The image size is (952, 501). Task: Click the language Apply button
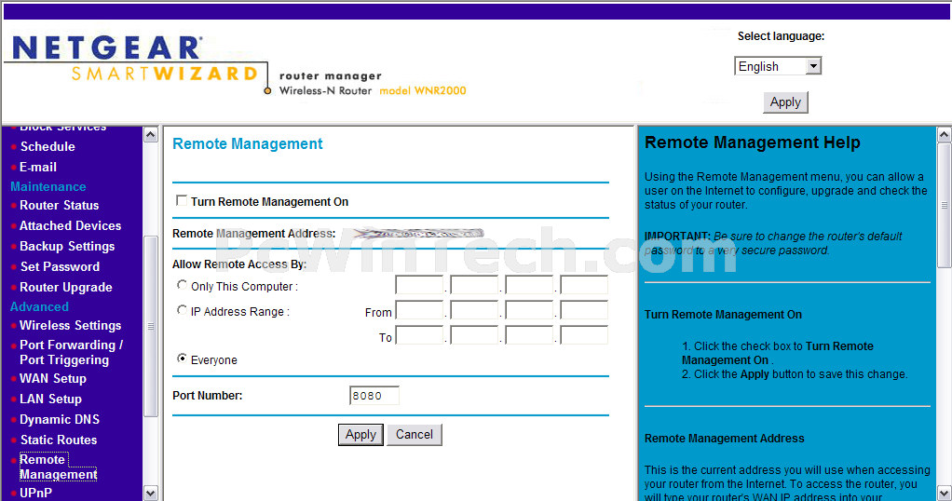785,102
